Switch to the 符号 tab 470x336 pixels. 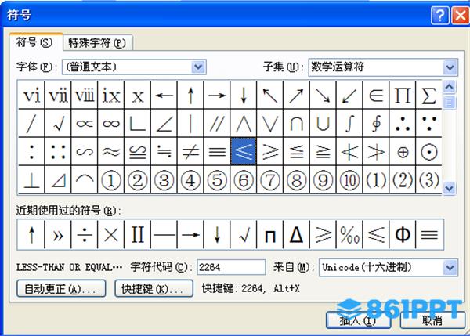pyautogui.click(x=34, y=42)
